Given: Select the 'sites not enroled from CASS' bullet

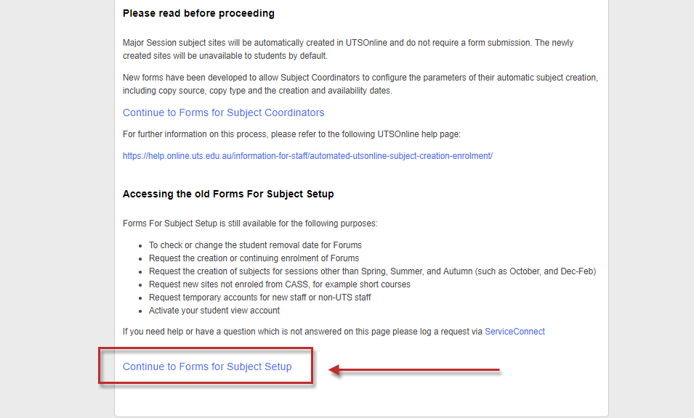Looking at the screenshot, I should click(x=279, y=284).
